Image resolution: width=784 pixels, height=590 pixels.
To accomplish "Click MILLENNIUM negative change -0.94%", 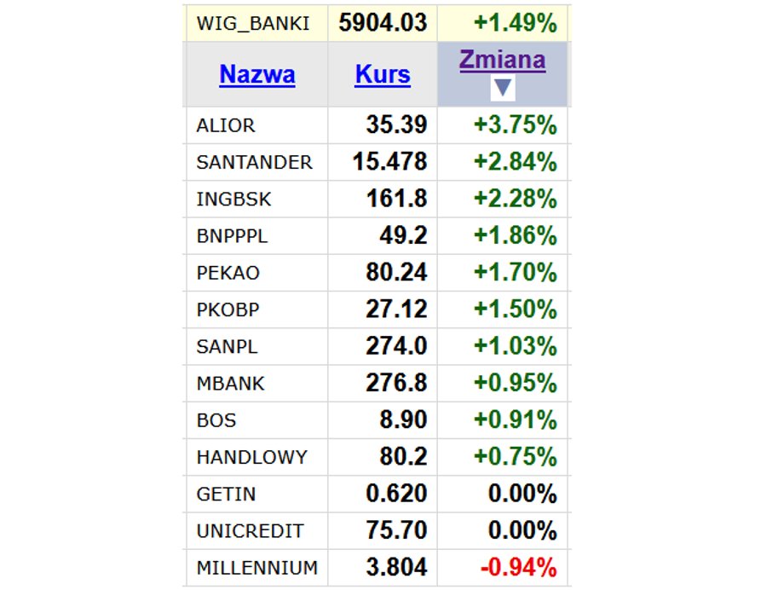I will [x=518, y=568].
